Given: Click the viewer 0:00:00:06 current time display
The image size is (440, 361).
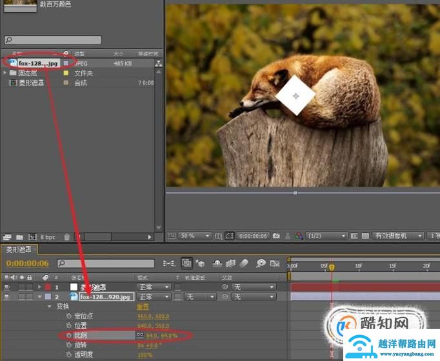Looking at the screenshot, I should 253,236.
